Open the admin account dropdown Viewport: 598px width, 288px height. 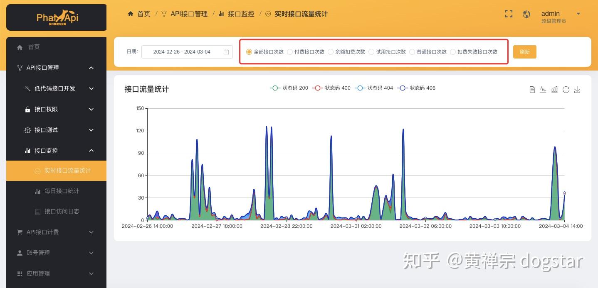click(x=561, y=14)
